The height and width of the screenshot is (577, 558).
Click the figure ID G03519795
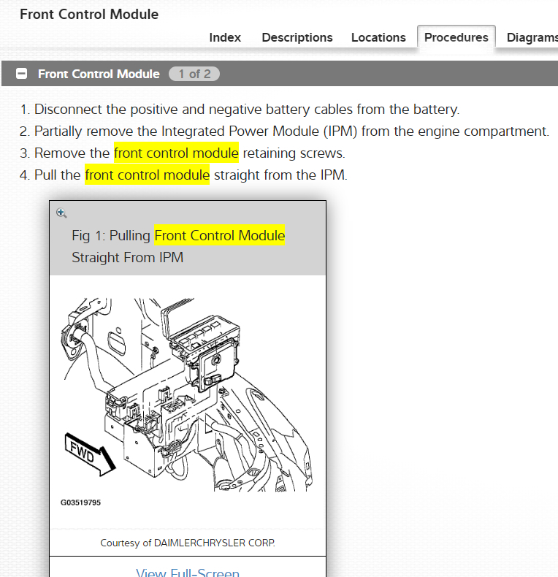(80, 503)
